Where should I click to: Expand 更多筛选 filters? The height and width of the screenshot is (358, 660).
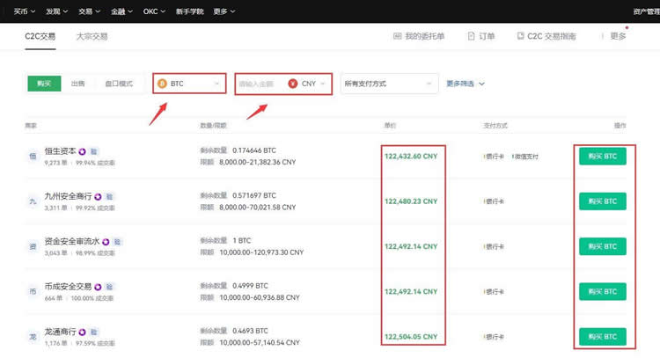click(x=466, y=84)
